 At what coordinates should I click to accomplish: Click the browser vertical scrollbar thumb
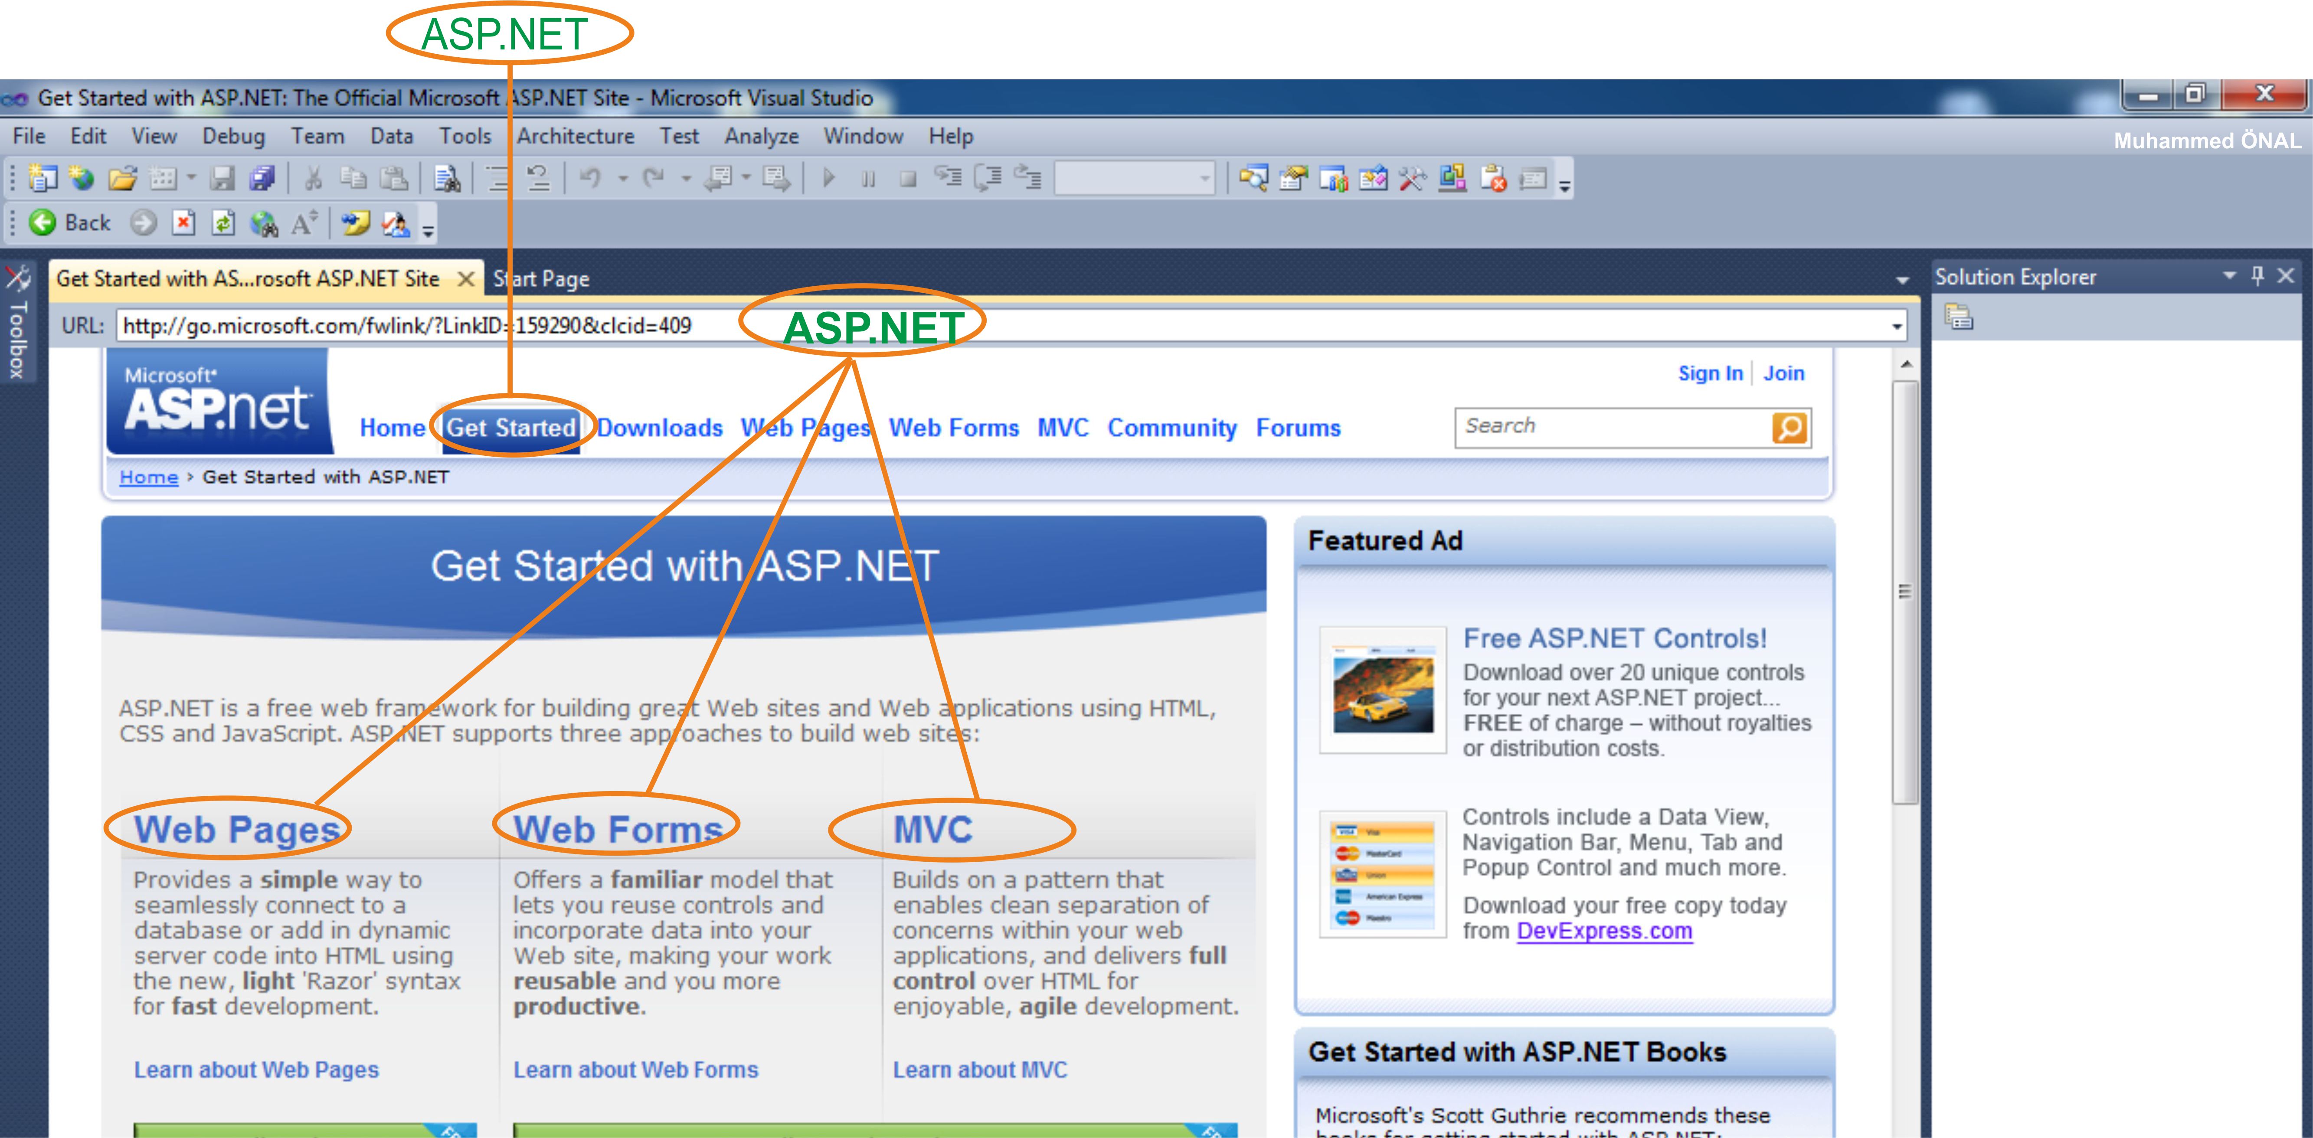(1905, 592)
